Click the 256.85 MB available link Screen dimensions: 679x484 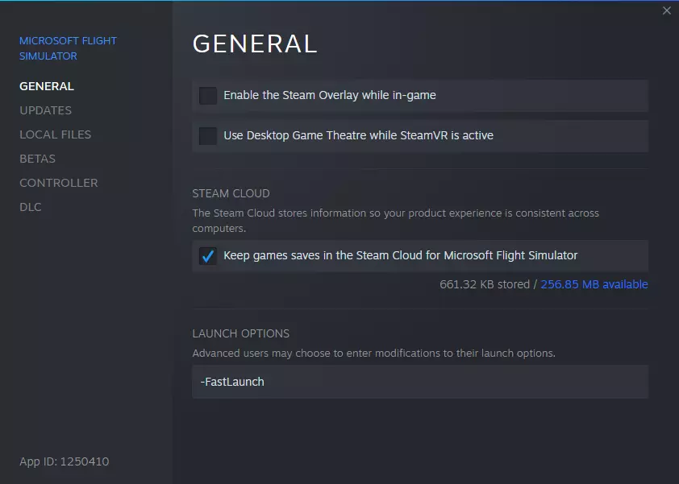594,284
